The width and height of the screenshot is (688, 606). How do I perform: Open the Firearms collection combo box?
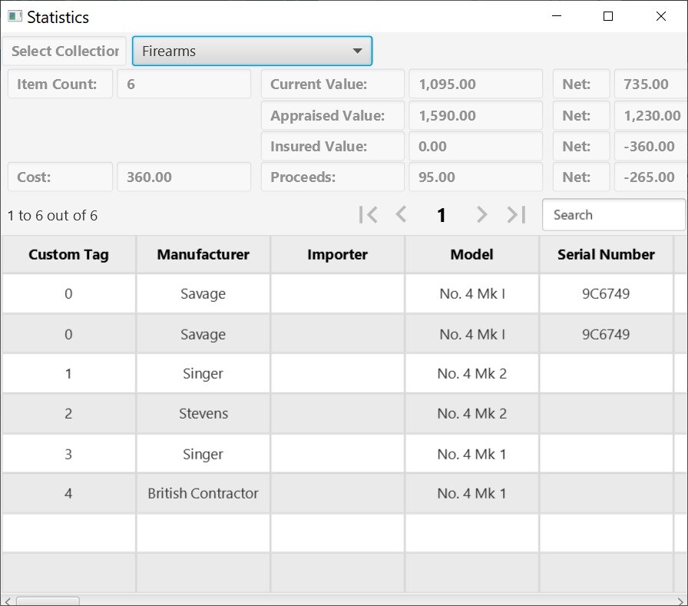(x=251, y=51)
